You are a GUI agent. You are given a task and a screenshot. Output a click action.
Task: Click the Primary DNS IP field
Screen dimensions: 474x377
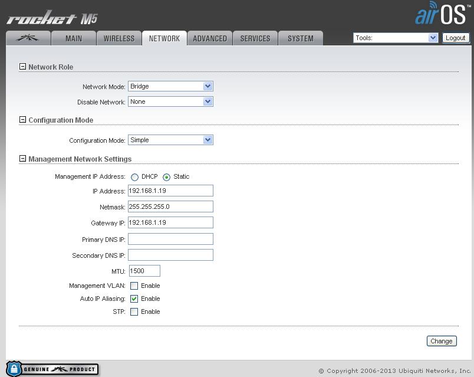click(x=170, y=239)
